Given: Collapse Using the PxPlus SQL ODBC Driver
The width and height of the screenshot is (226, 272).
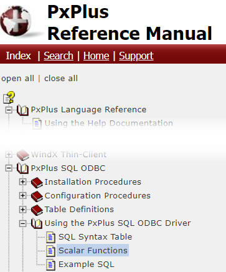Looking at the screenshot, I should (x=22, y=223).
